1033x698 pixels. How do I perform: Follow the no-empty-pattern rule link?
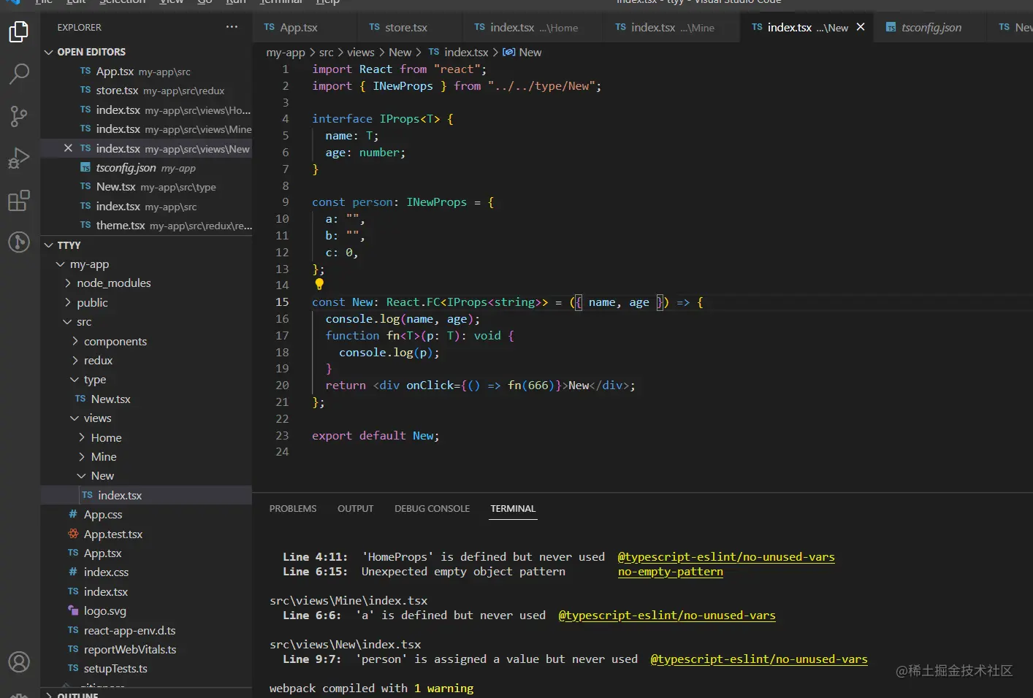point(670,572)
